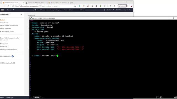The width and height of the screenshot is (177, 99).
Task: Click 'present' on the state line
Action: coord(50,43)
